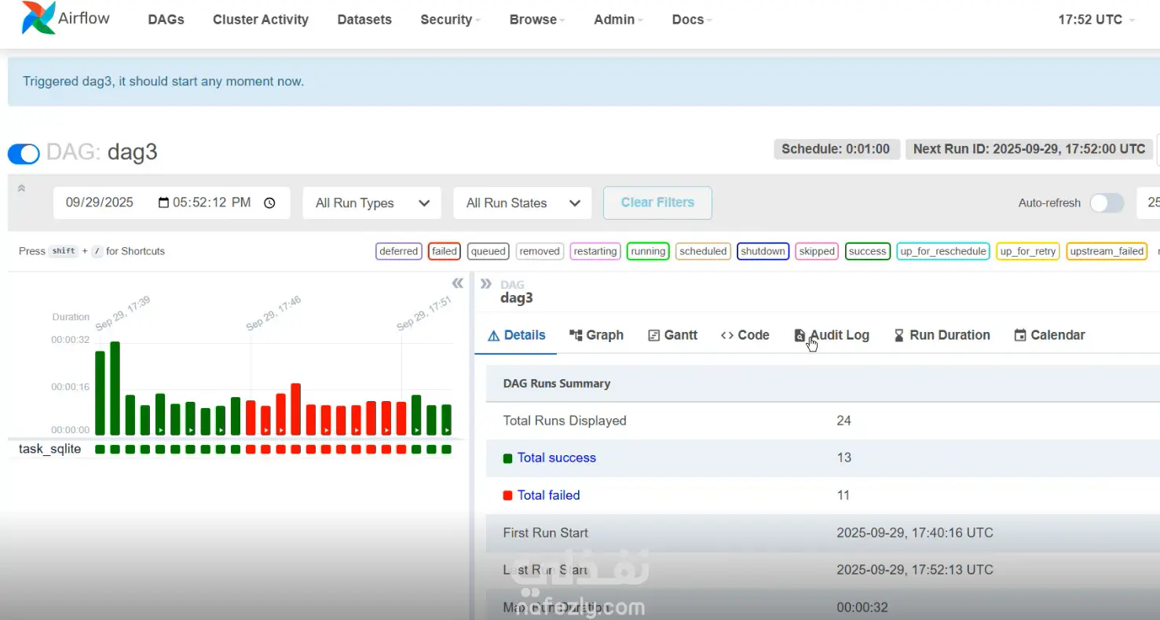Click the queued state legend badge
Viewport: 1160px width, 620px height.
(x=489, y=251)
